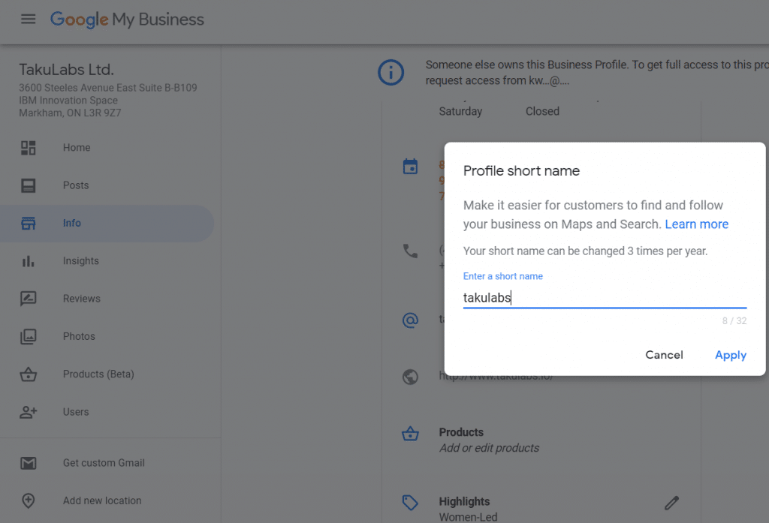Apply the profile short name
769x523 pixels.
coord(731,355)
